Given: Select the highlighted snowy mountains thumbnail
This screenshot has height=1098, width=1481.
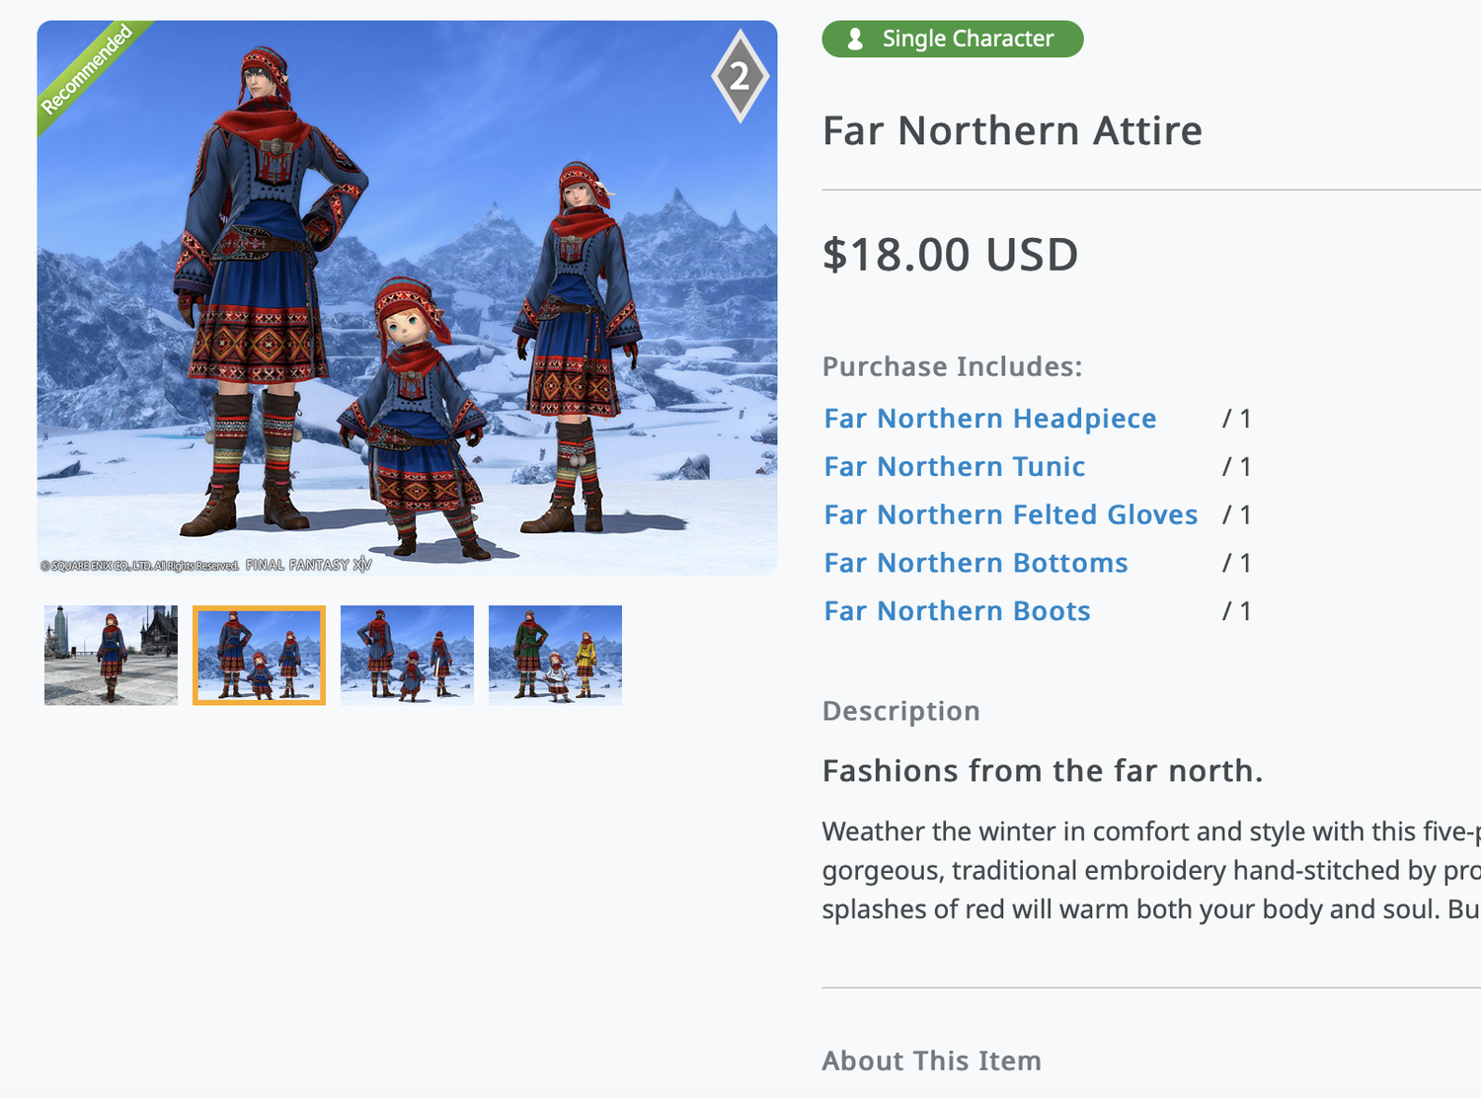Looking at the screenshot, I should click(258, 655).
